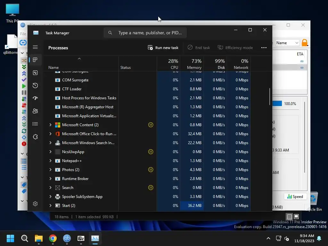Image resolution: width=328 pixels, height=246 pixels.
Task: Select qBittorrent Checking refresh filter icon
Action: pyautogui.click(x=24, y=131)
